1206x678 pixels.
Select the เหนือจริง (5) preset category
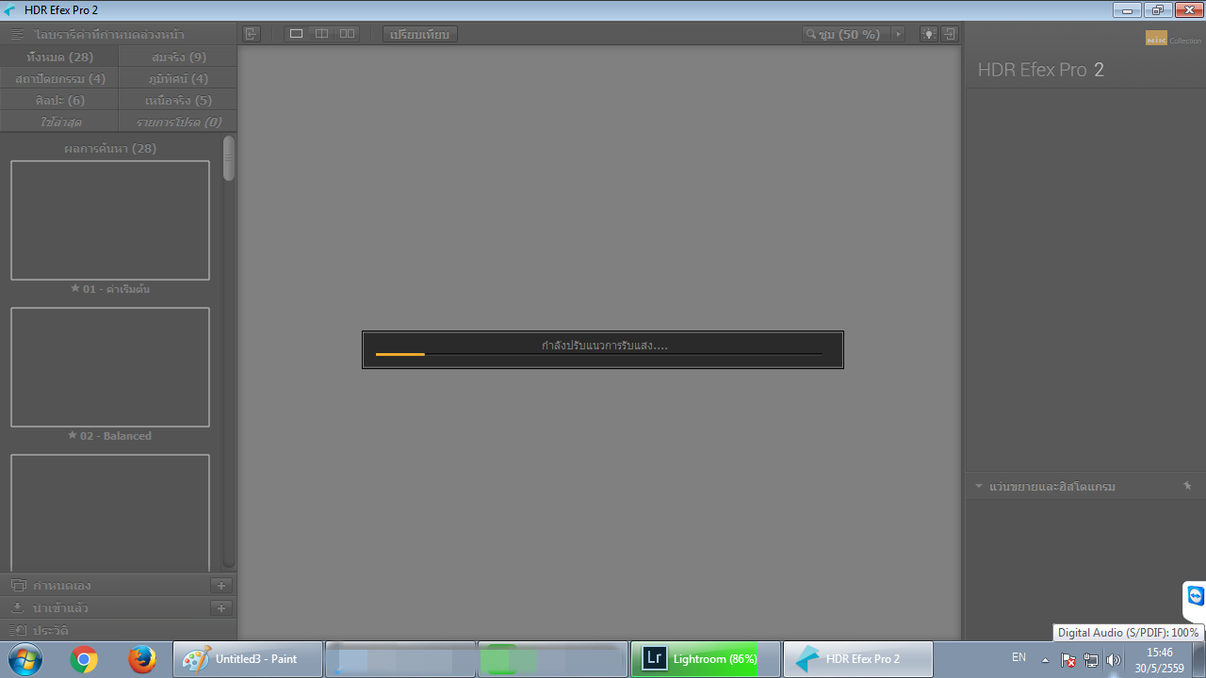(x=178, y=100)
